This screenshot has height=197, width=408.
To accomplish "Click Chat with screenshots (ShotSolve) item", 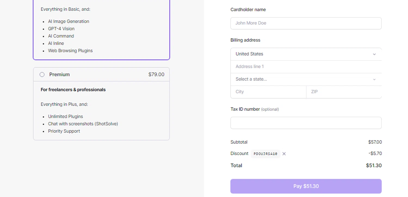I will [83, 124].
